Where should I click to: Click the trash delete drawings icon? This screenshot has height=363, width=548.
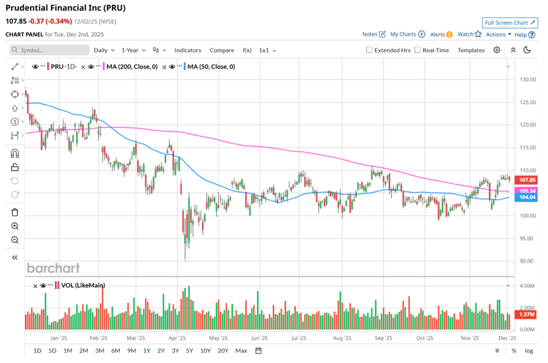pyautogui.click(x=14, y=212)
